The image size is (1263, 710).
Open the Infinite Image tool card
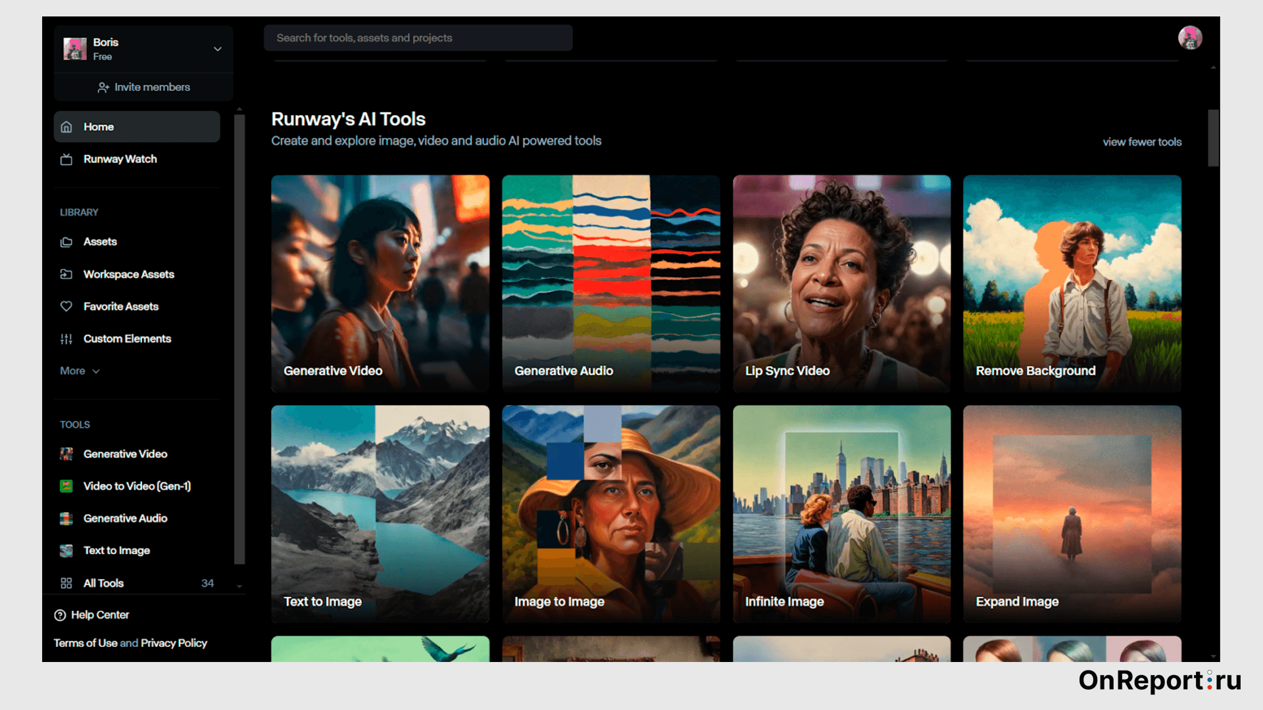(842, 514)
